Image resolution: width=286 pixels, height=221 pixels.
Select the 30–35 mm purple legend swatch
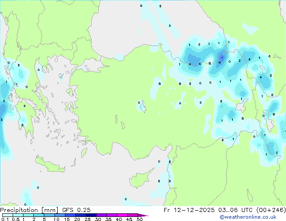point(101,215)
